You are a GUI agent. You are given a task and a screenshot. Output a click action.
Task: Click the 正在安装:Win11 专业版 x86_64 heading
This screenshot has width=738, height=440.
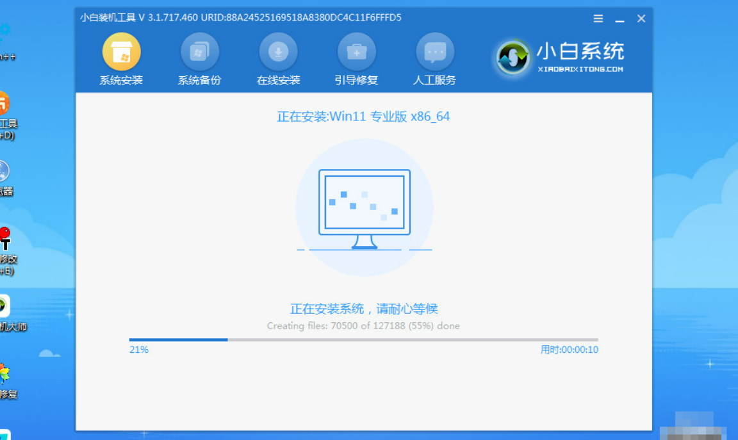363,116
